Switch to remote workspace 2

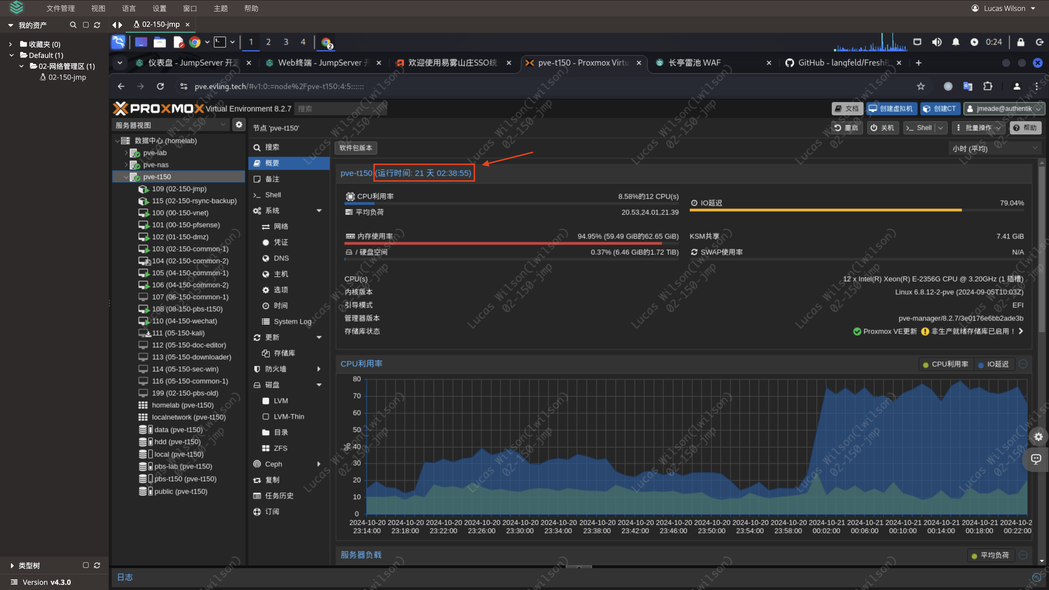(268, 42)
